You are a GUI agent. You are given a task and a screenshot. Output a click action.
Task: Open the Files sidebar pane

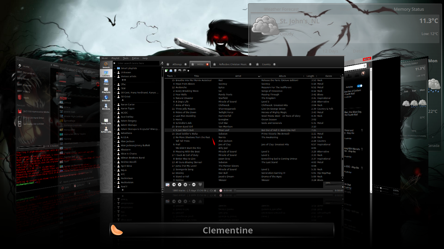pos(106,82)
